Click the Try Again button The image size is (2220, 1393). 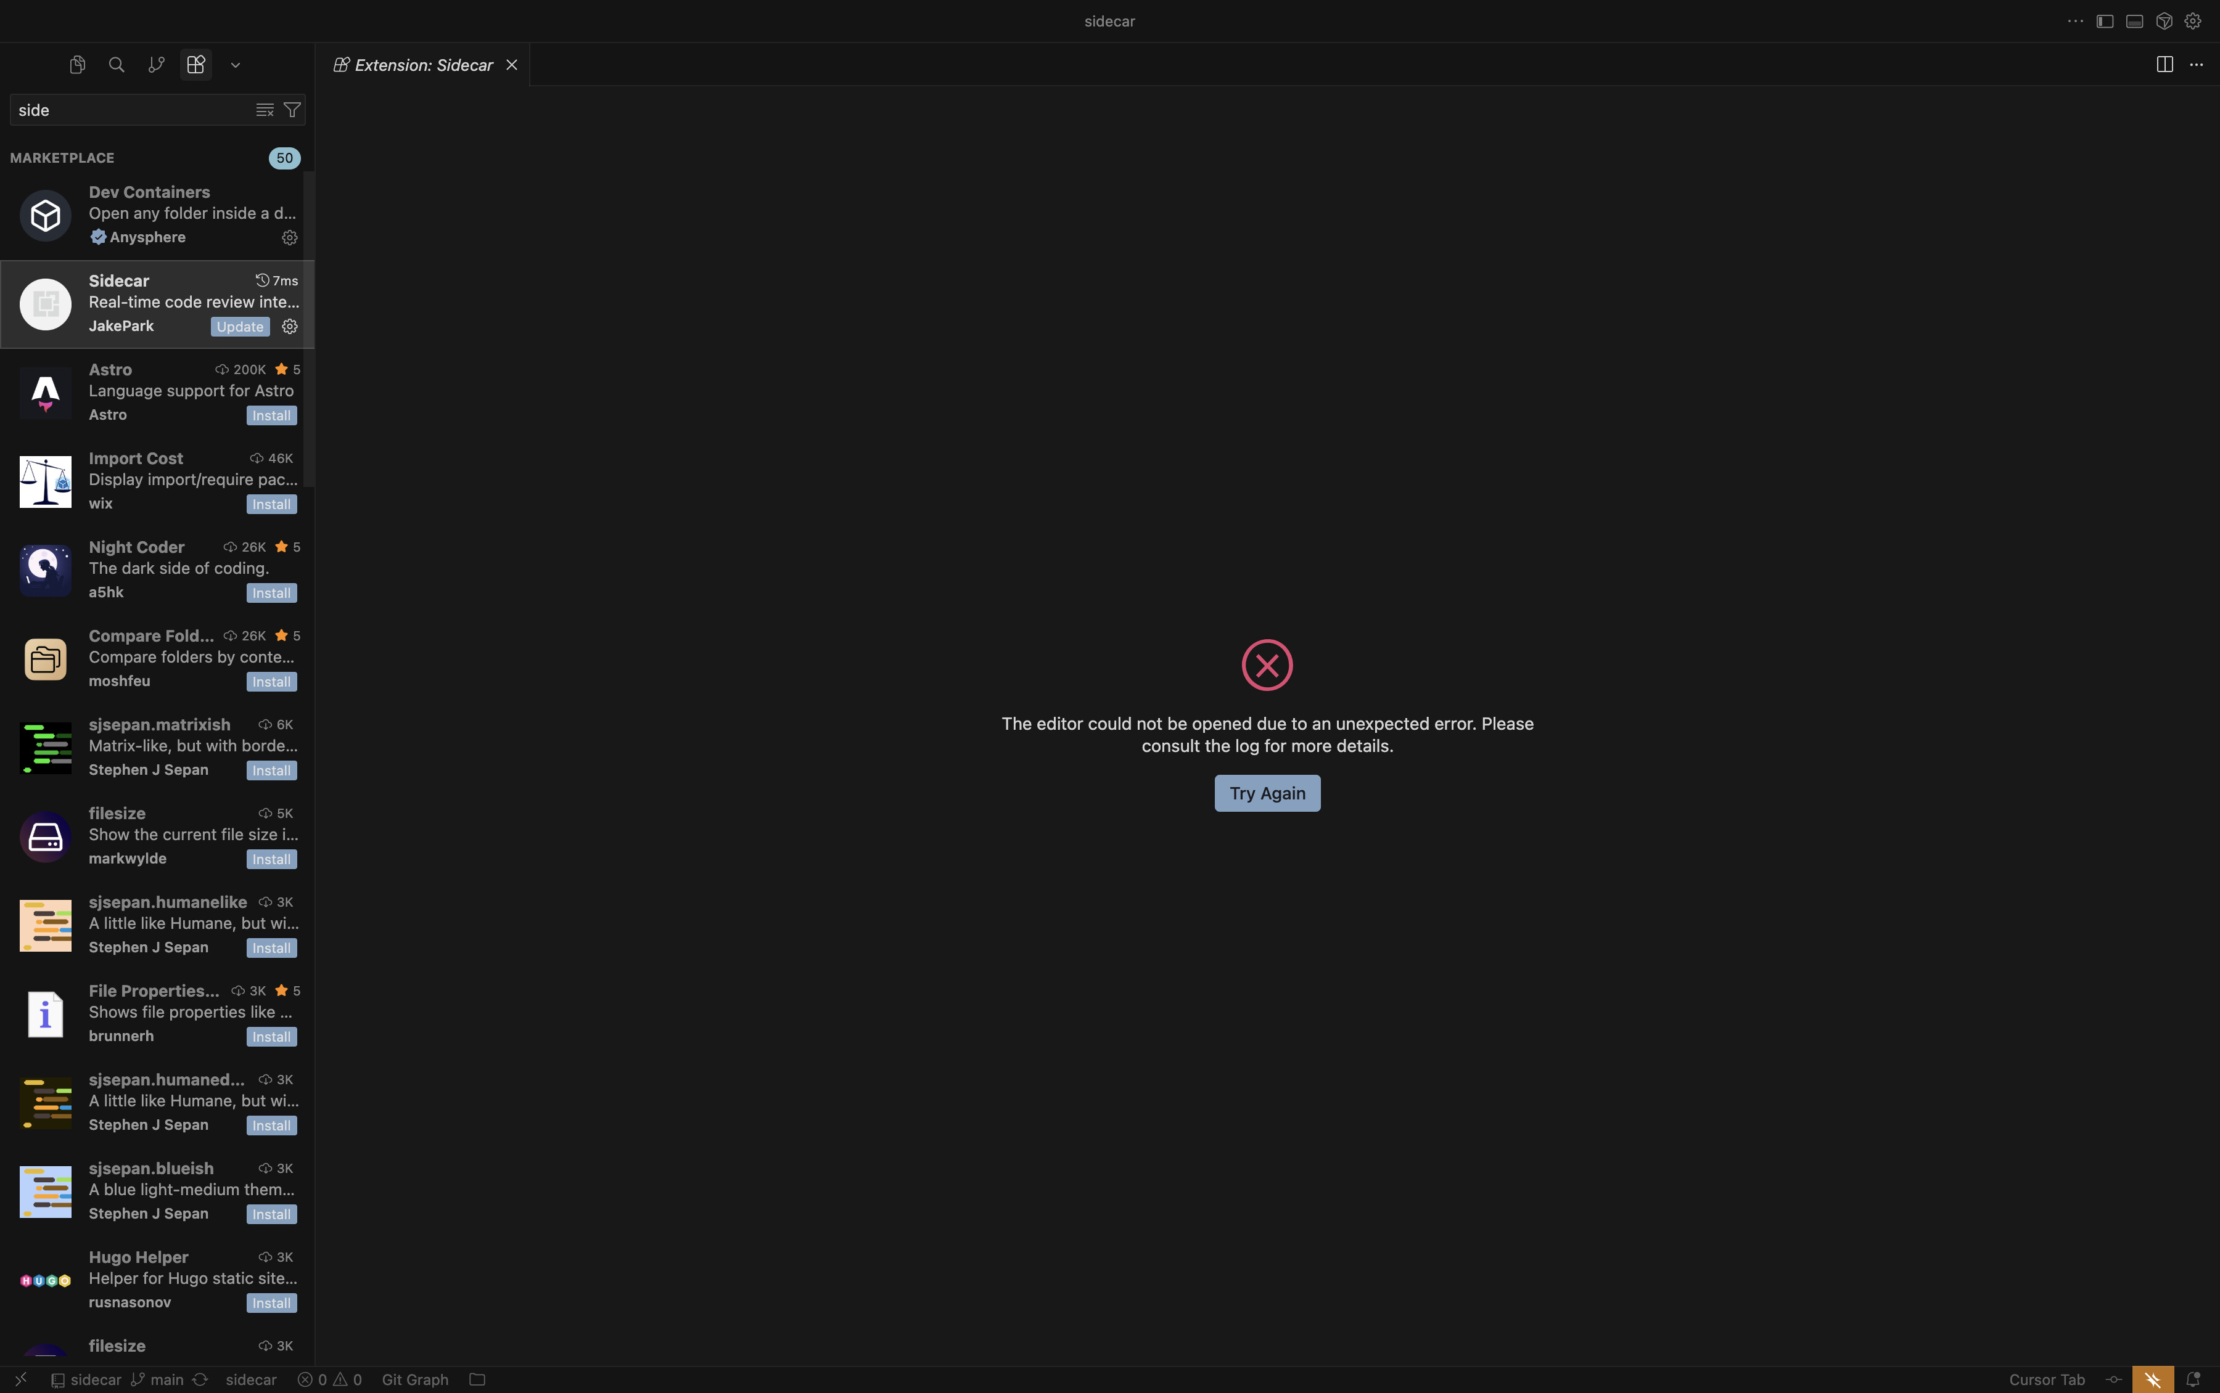(1266, 793)
